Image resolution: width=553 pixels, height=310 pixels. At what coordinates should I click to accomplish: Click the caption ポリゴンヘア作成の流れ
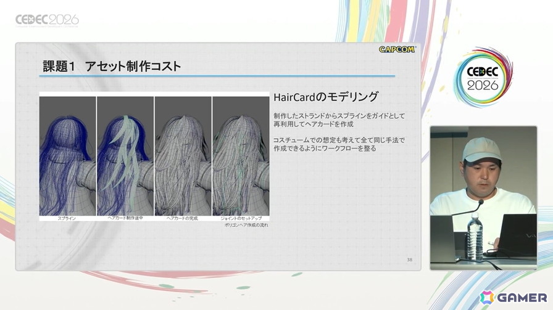(246, 225)
